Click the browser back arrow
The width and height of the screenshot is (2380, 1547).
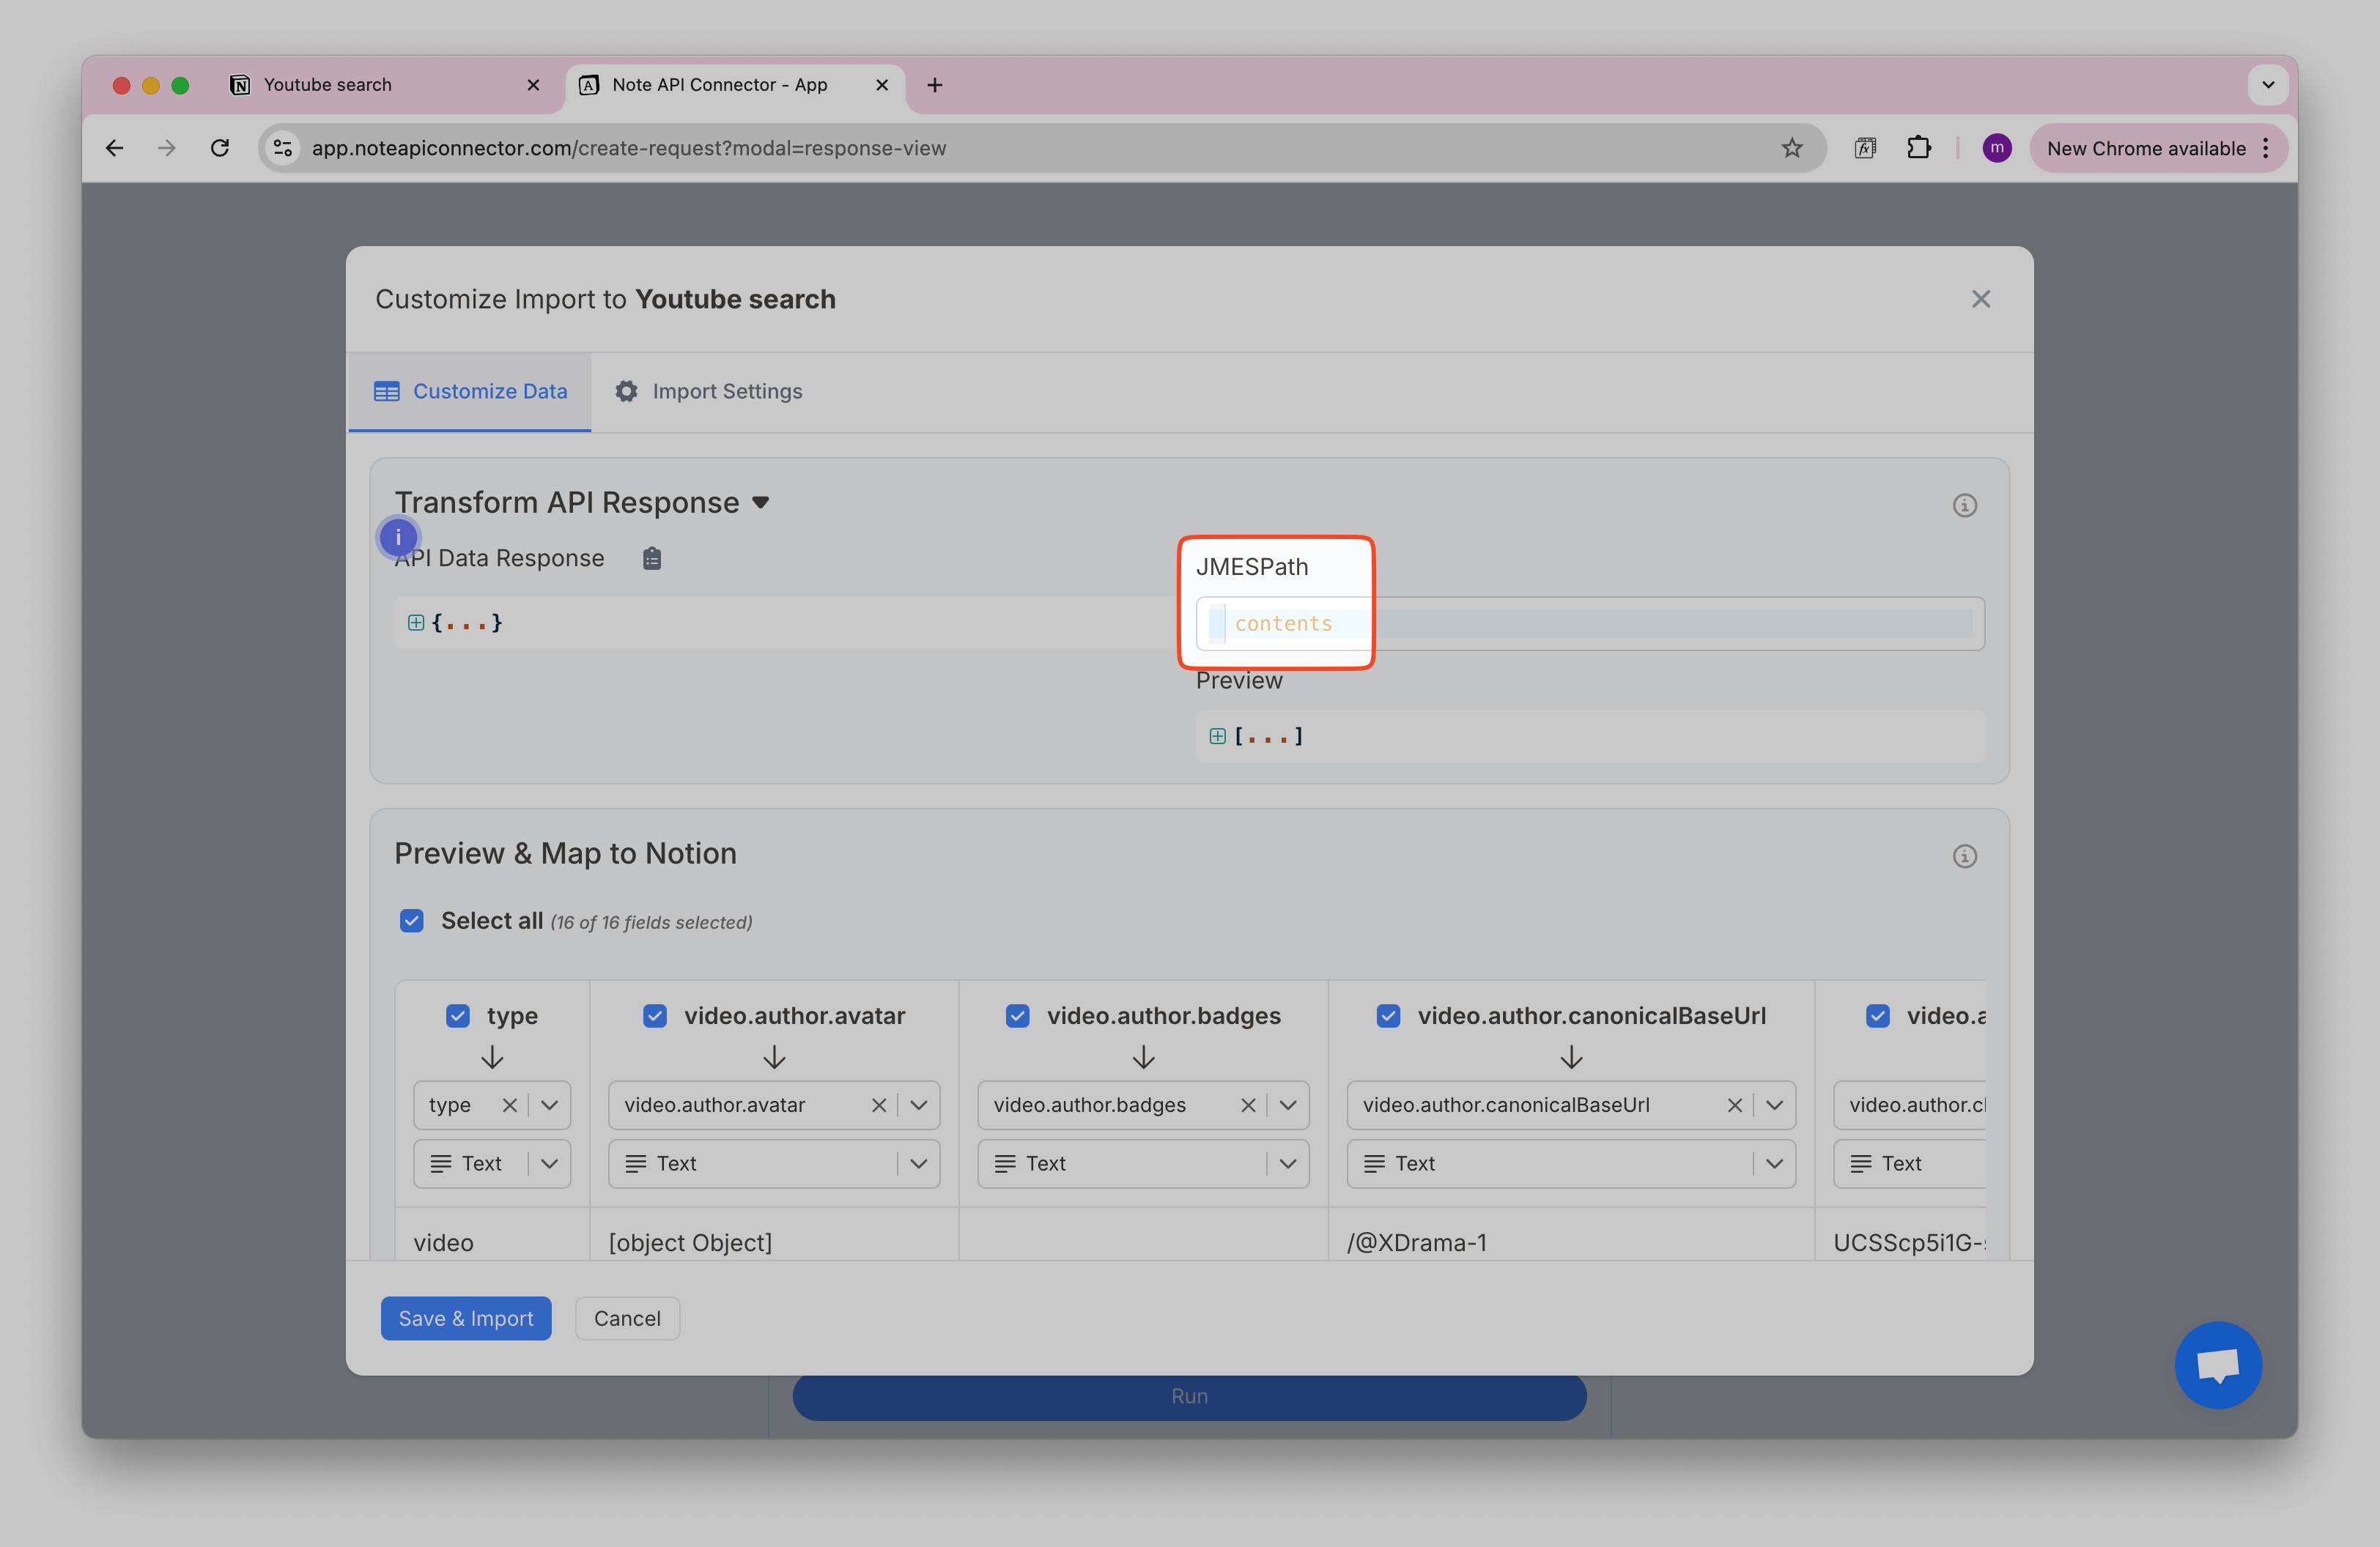point(115,148)
